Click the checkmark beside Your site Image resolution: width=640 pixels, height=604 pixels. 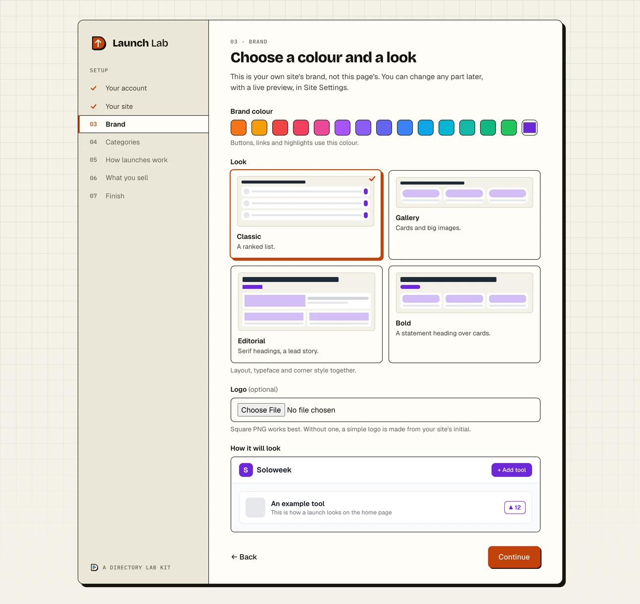point(94,106)
